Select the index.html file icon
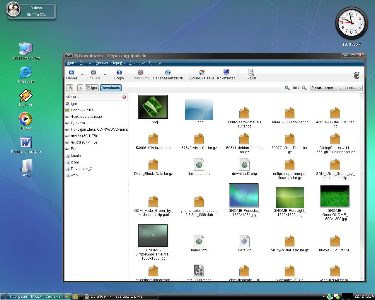This screenshot has height=300, width=375. pos(199,241)
